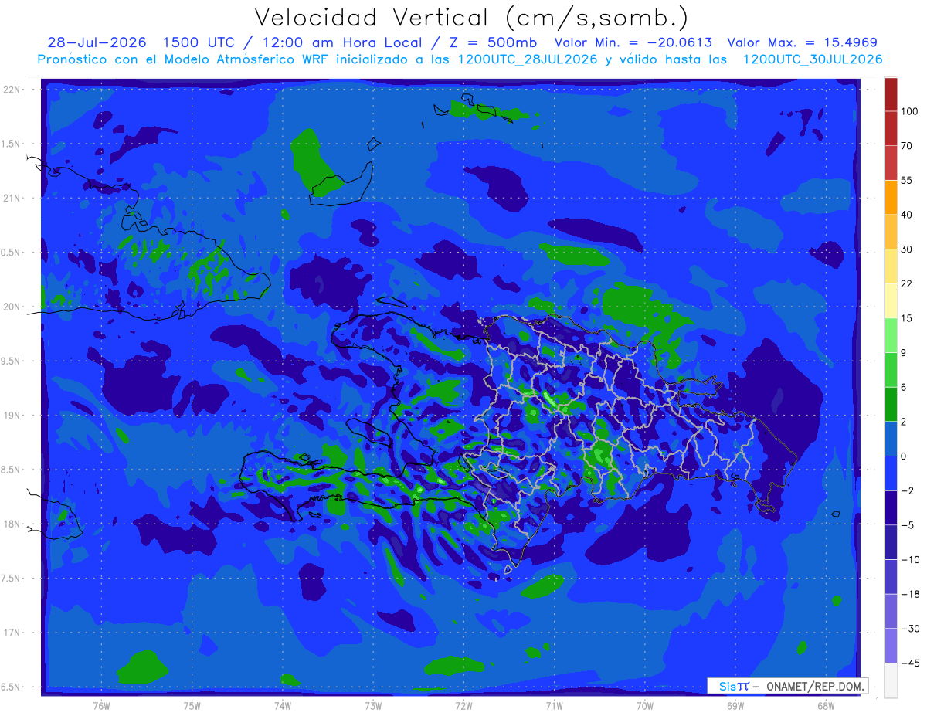
Task: Click the dark green swatch between 6 and 2
Action: click(x=891, y=404)
